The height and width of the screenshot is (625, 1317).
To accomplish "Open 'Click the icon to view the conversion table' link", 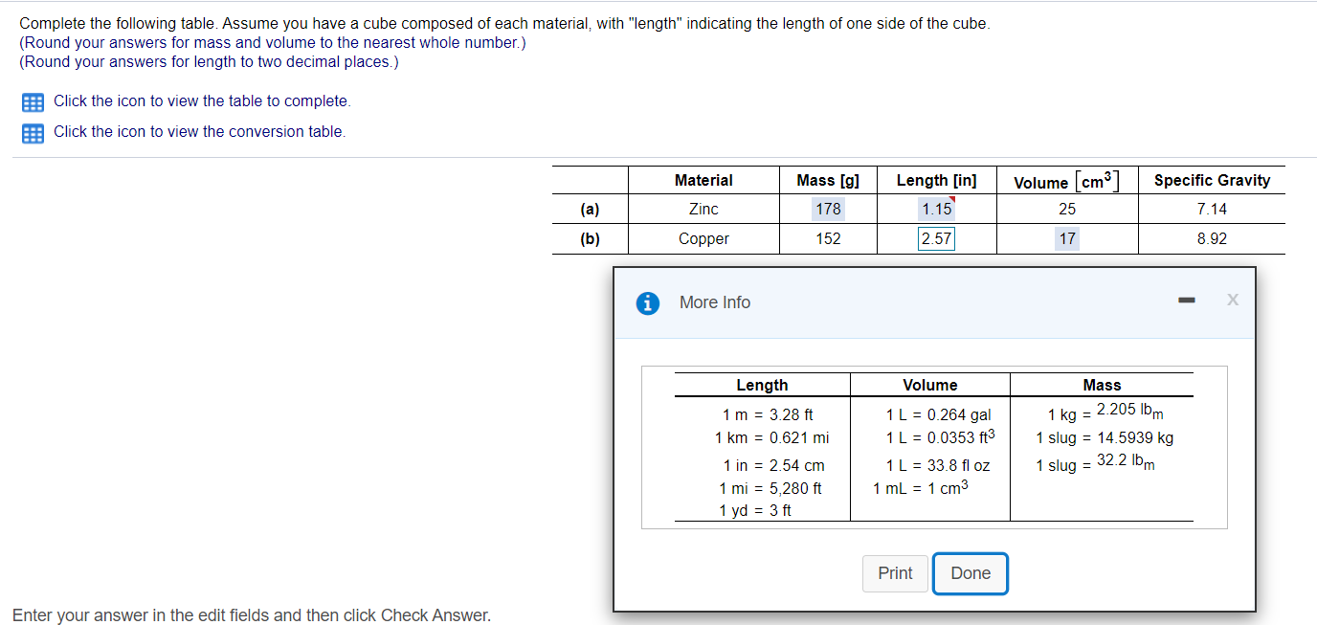I will click(199, 132).
